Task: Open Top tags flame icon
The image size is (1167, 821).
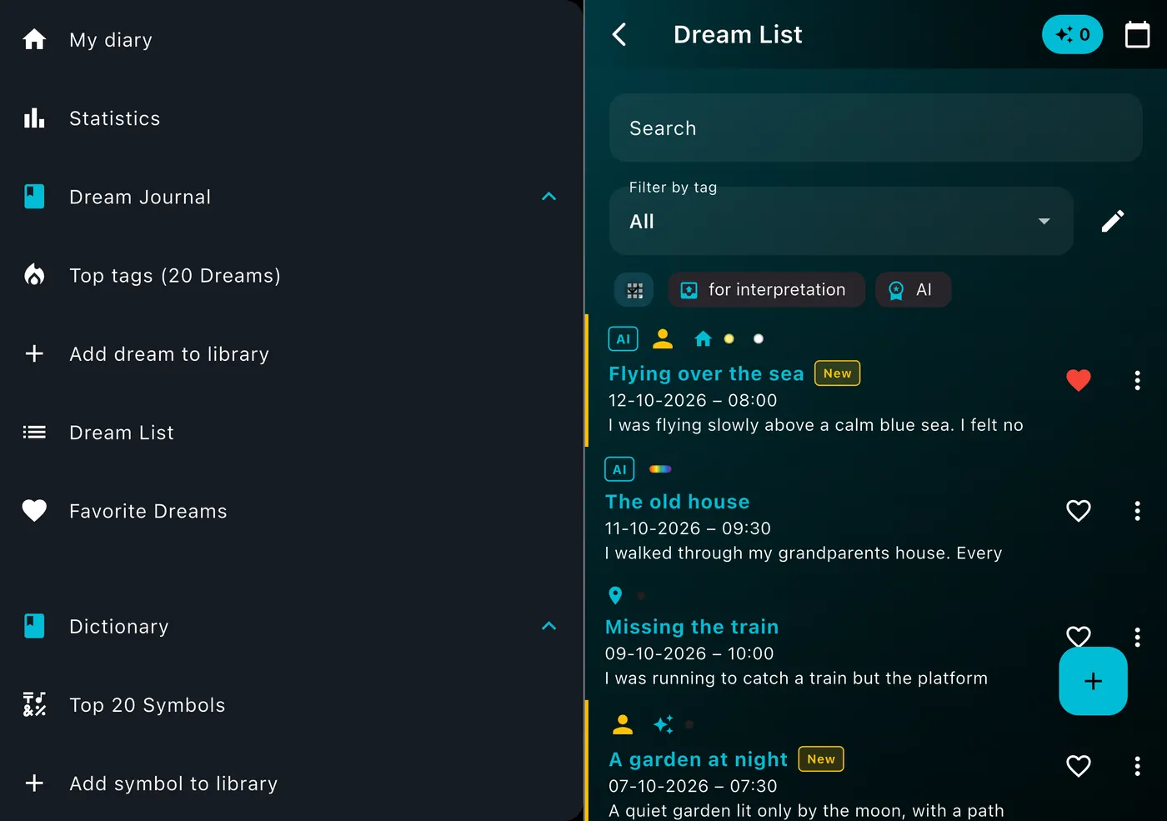Action: pyautogui.click(x=34, y=275)
